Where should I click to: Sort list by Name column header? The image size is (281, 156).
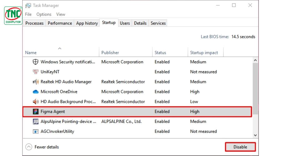coord(61,52)
